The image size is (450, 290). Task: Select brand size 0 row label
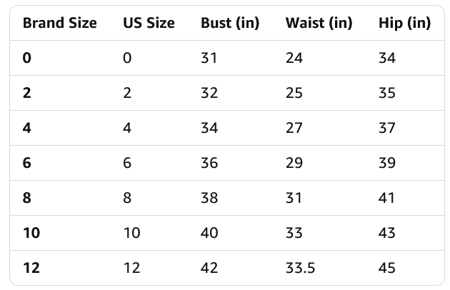point(27,58)
